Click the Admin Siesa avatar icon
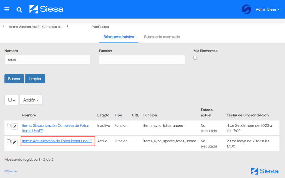Screen dimensions: 285x178 point(246,9)
